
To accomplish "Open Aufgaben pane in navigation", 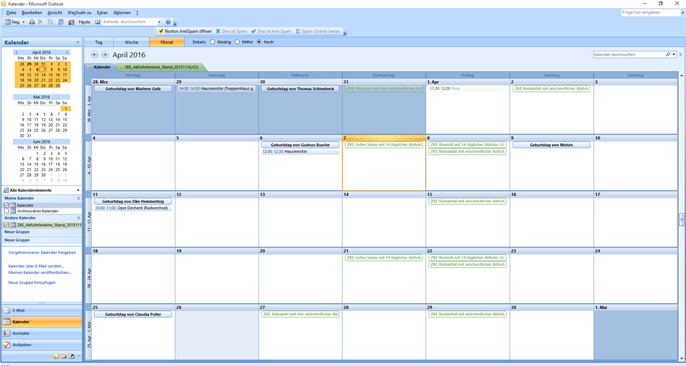I will click(x=42, y=345).
